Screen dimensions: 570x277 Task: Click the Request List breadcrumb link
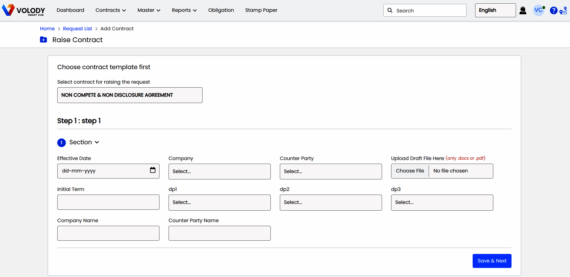pos(77,28)
